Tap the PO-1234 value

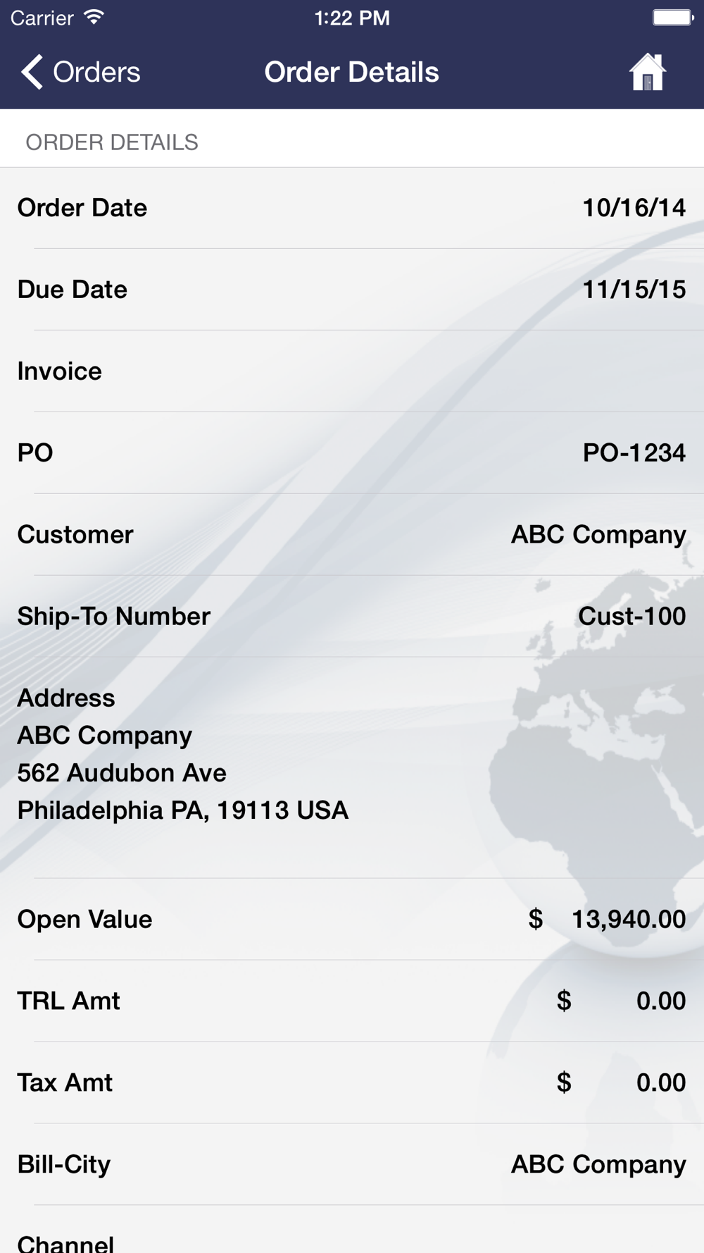point(634,452)
